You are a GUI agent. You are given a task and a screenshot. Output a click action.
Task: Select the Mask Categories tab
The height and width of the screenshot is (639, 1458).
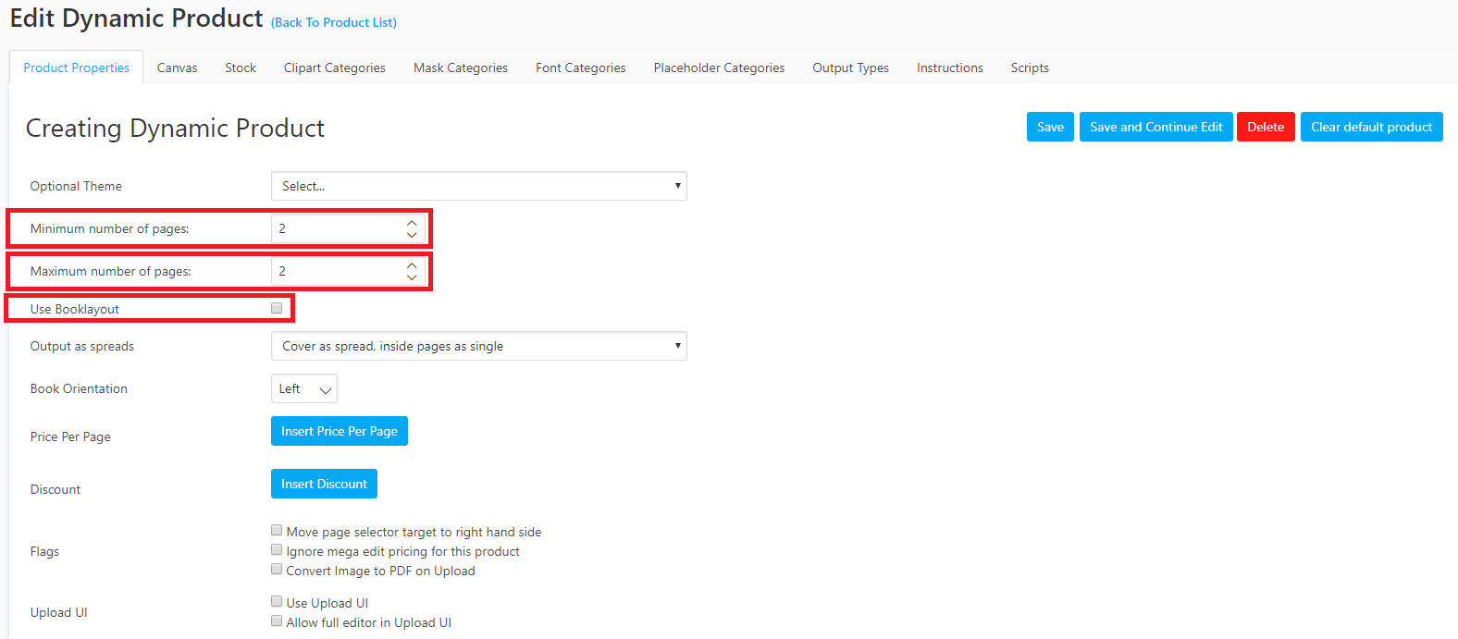[461, 68]
